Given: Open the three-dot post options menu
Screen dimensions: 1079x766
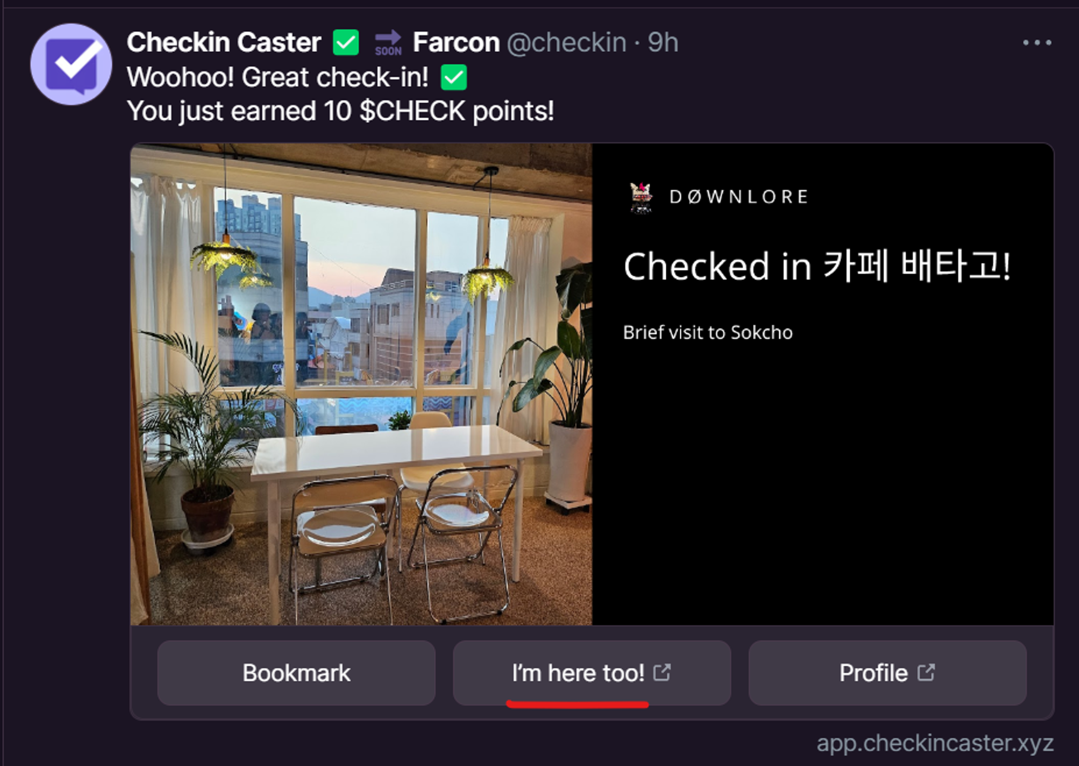Looking at the screenshot, I should tap(1037, 43).
